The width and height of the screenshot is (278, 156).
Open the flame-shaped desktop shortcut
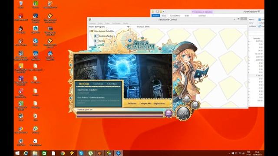pyautogui.click(x=21, y=30)
